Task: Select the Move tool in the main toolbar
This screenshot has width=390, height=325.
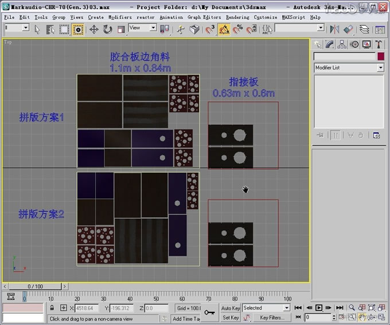Action: (93, 29)
